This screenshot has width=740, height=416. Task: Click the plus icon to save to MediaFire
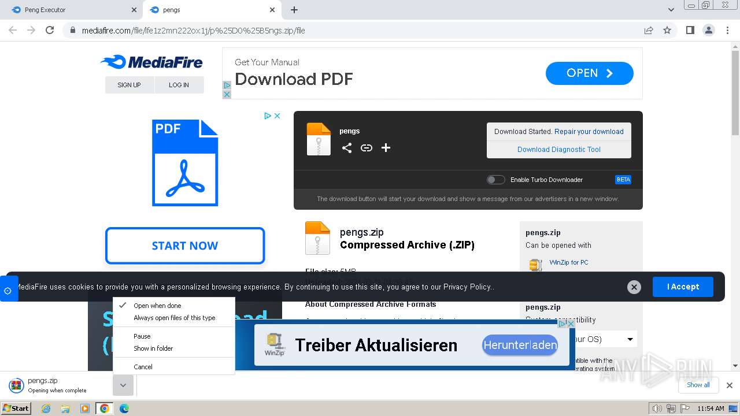(386, 148)
